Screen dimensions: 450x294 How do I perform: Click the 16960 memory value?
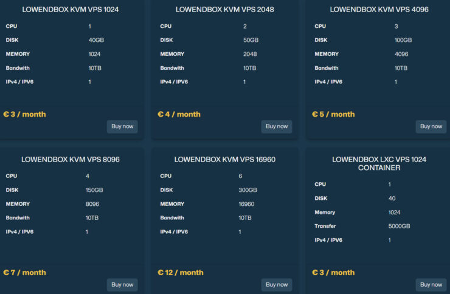(246, 204)
